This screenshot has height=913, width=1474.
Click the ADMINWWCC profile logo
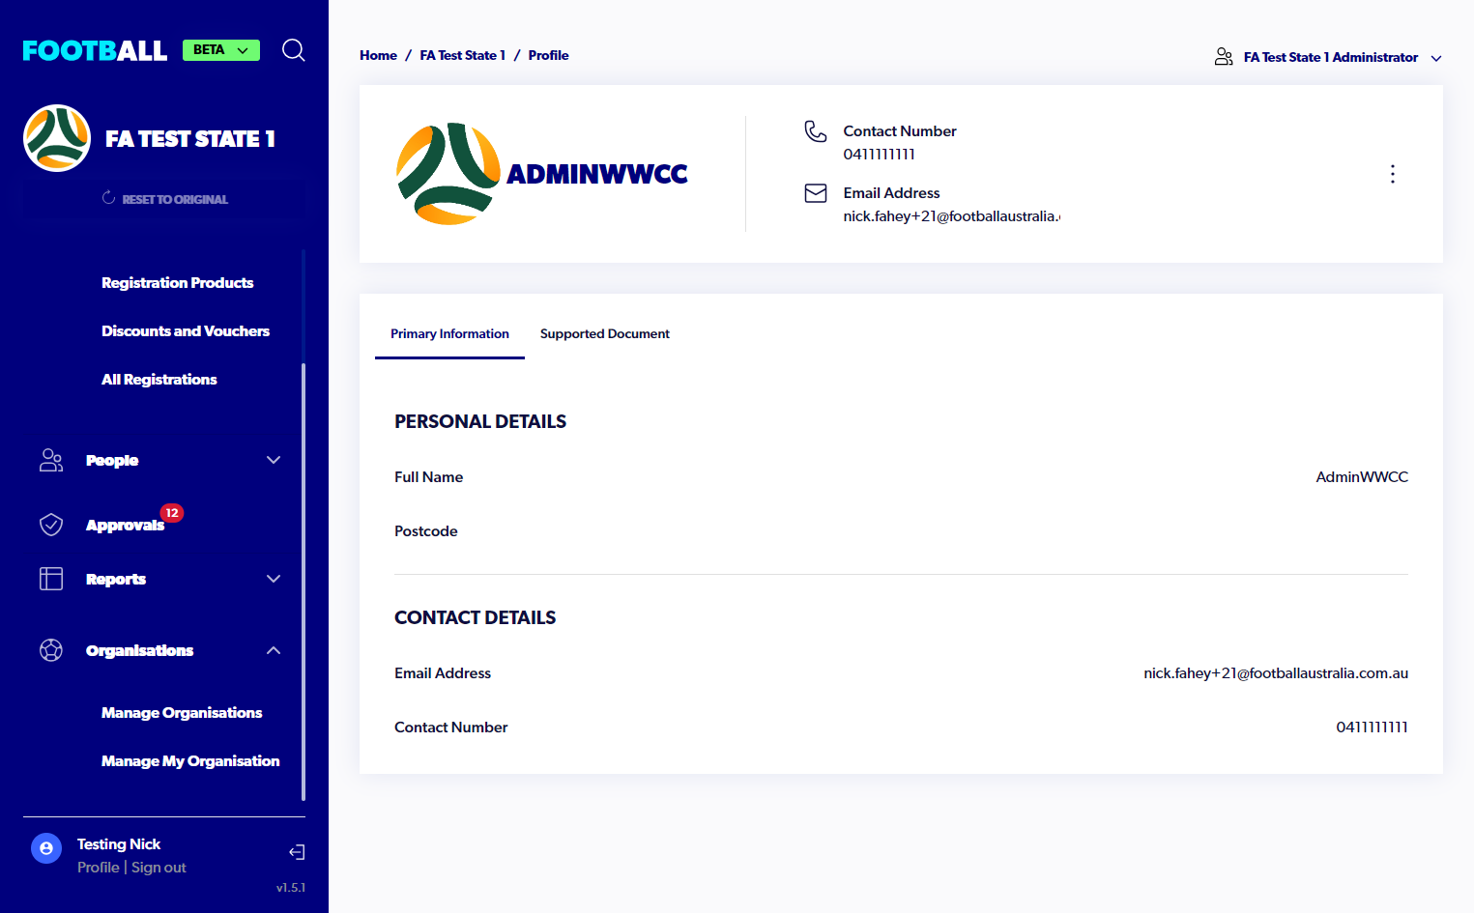tap(448, 174)
